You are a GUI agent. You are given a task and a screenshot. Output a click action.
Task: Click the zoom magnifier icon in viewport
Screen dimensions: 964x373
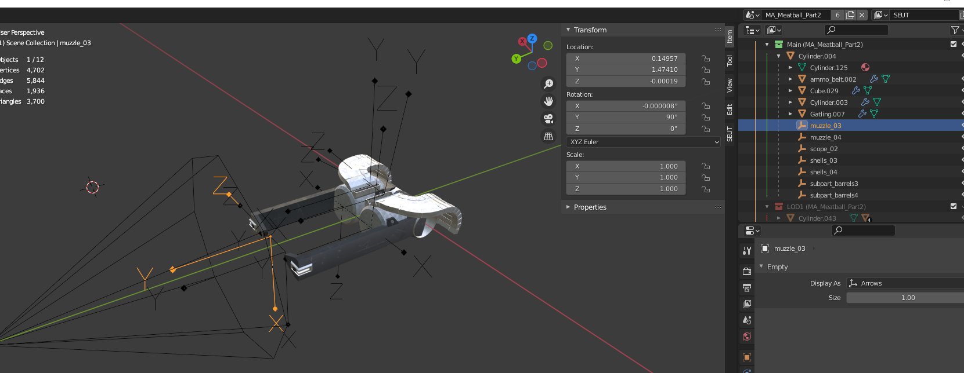pyautogui.click(x=548, y=84)
